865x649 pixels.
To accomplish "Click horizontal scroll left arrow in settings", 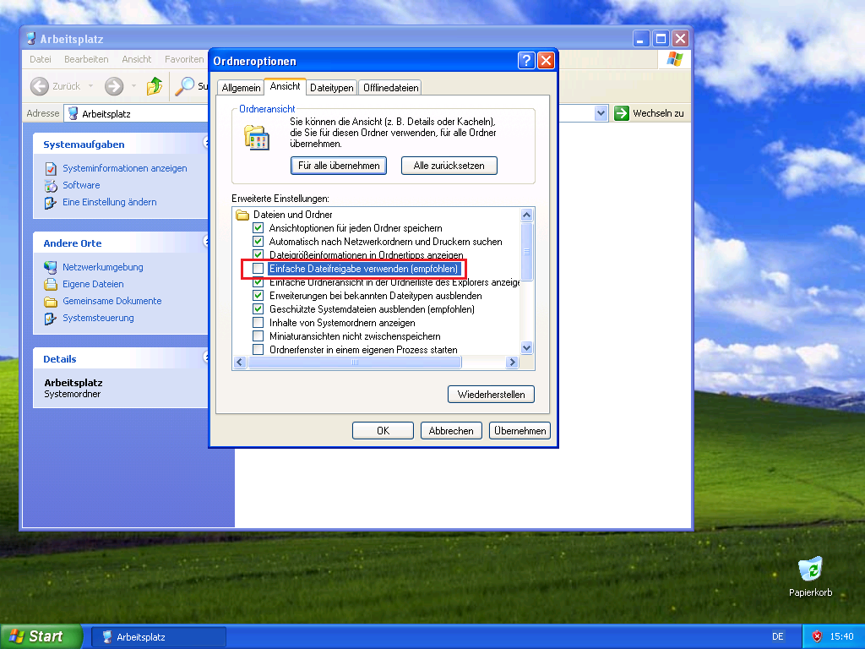I will 239,362.
